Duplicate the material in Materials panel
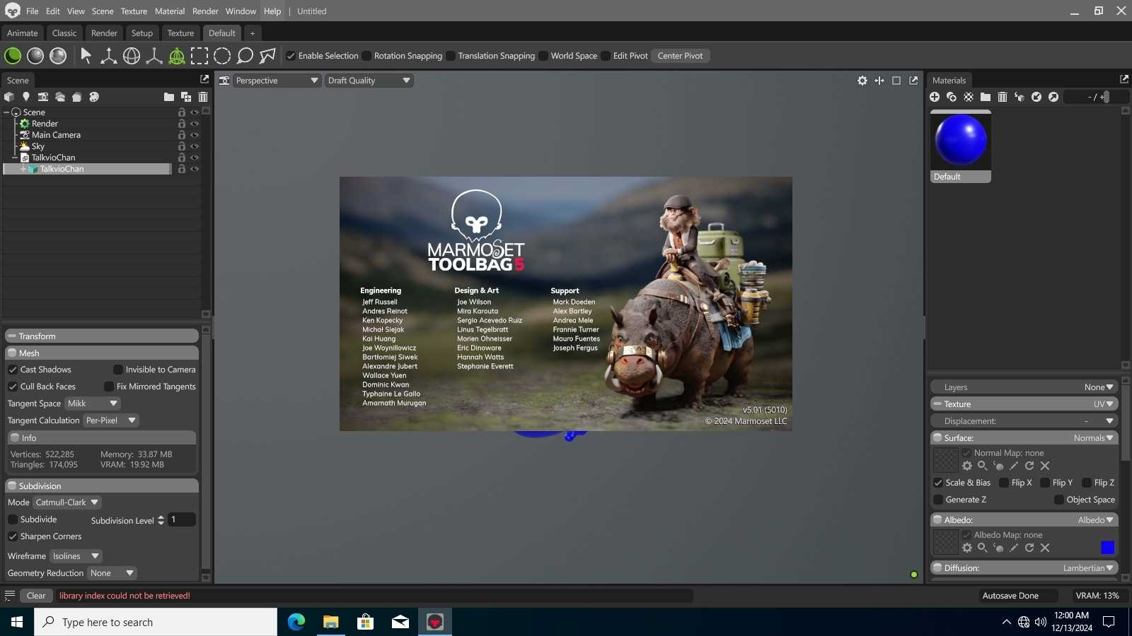 point(952,97)
